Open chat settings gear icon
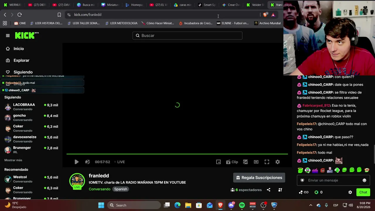This screenshot has height=211, width=375. 350,192
